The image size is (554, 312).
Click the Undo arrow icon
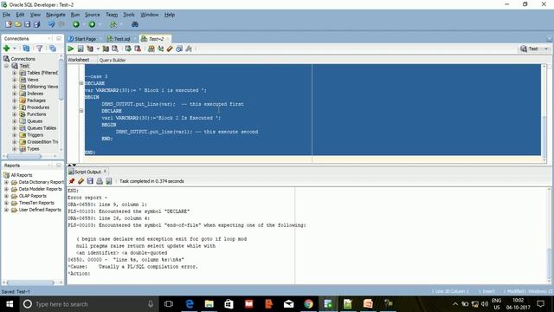52,24
